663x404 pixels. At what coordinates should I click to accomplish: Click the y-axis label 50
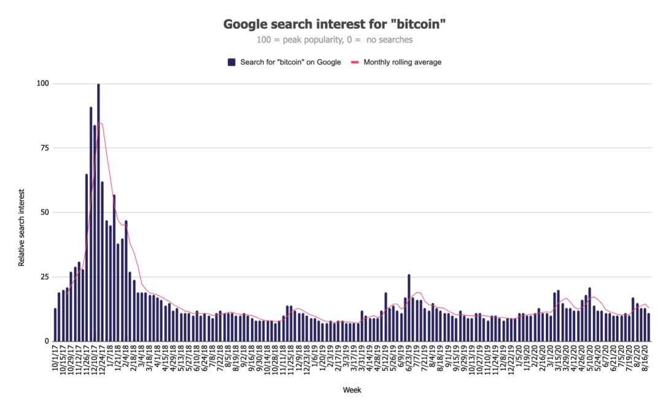[x=45, y=212]
